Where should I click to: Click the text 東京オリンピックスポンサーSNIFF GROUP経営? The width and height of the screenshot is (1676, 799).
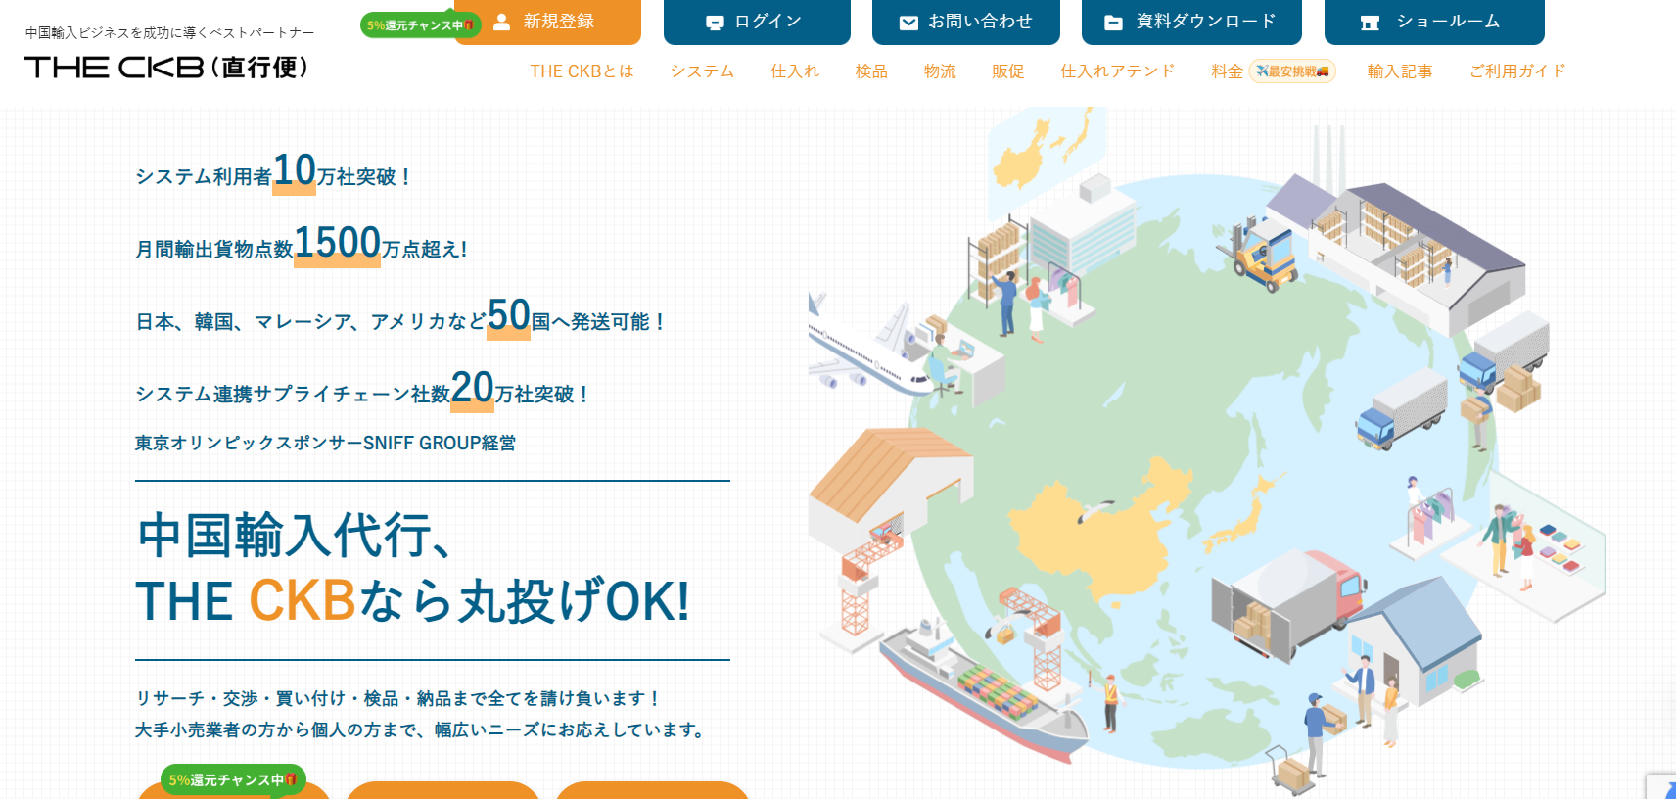coord(325,443)
